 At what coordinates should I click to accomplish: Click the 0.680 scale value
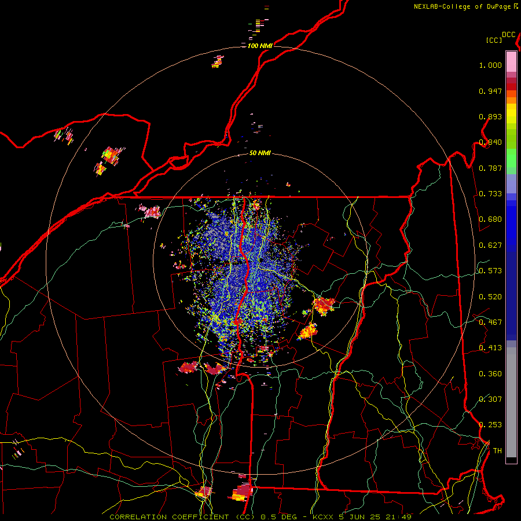click(x=490, y=219)
